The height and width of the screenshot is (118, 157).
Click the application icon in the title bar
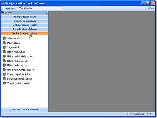(x=3, y=3)
